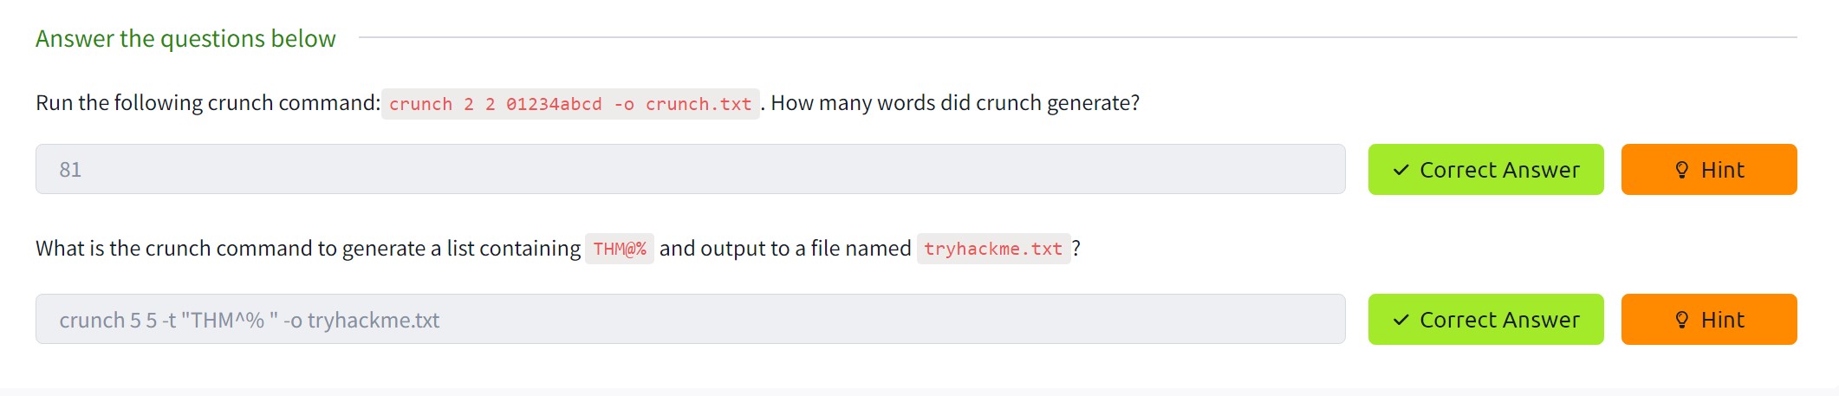The width and height of the screenshot is (1839, 396).
Task: Click the 'How many words did crunch generate?' text
Action: tap(955, 103)
